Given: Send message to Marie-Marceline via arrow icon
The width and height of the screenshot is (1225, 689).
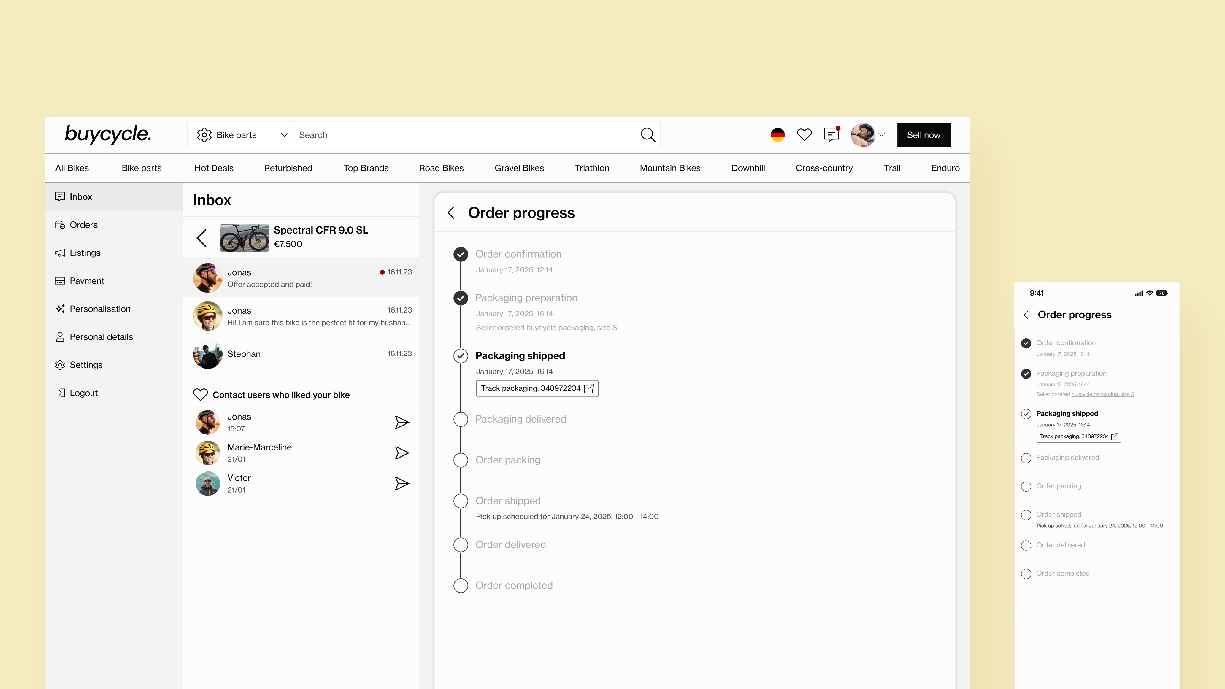Looking at the screenshot, I should tap(402, 453).
